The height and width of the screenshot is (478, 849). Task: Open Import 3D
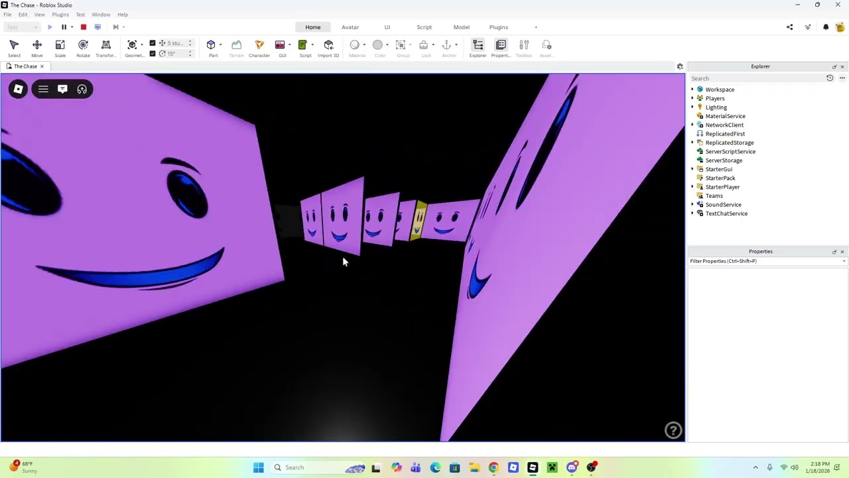[x=328, y=48]
